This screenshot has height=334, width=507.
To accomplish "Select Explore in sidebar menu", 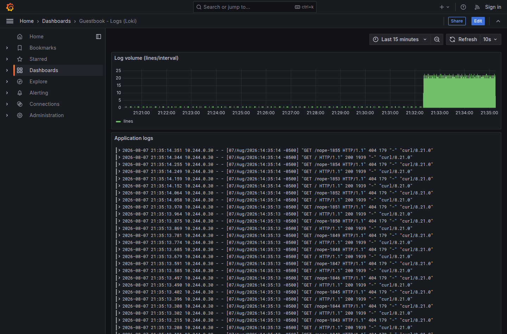I will coord(38,82).
